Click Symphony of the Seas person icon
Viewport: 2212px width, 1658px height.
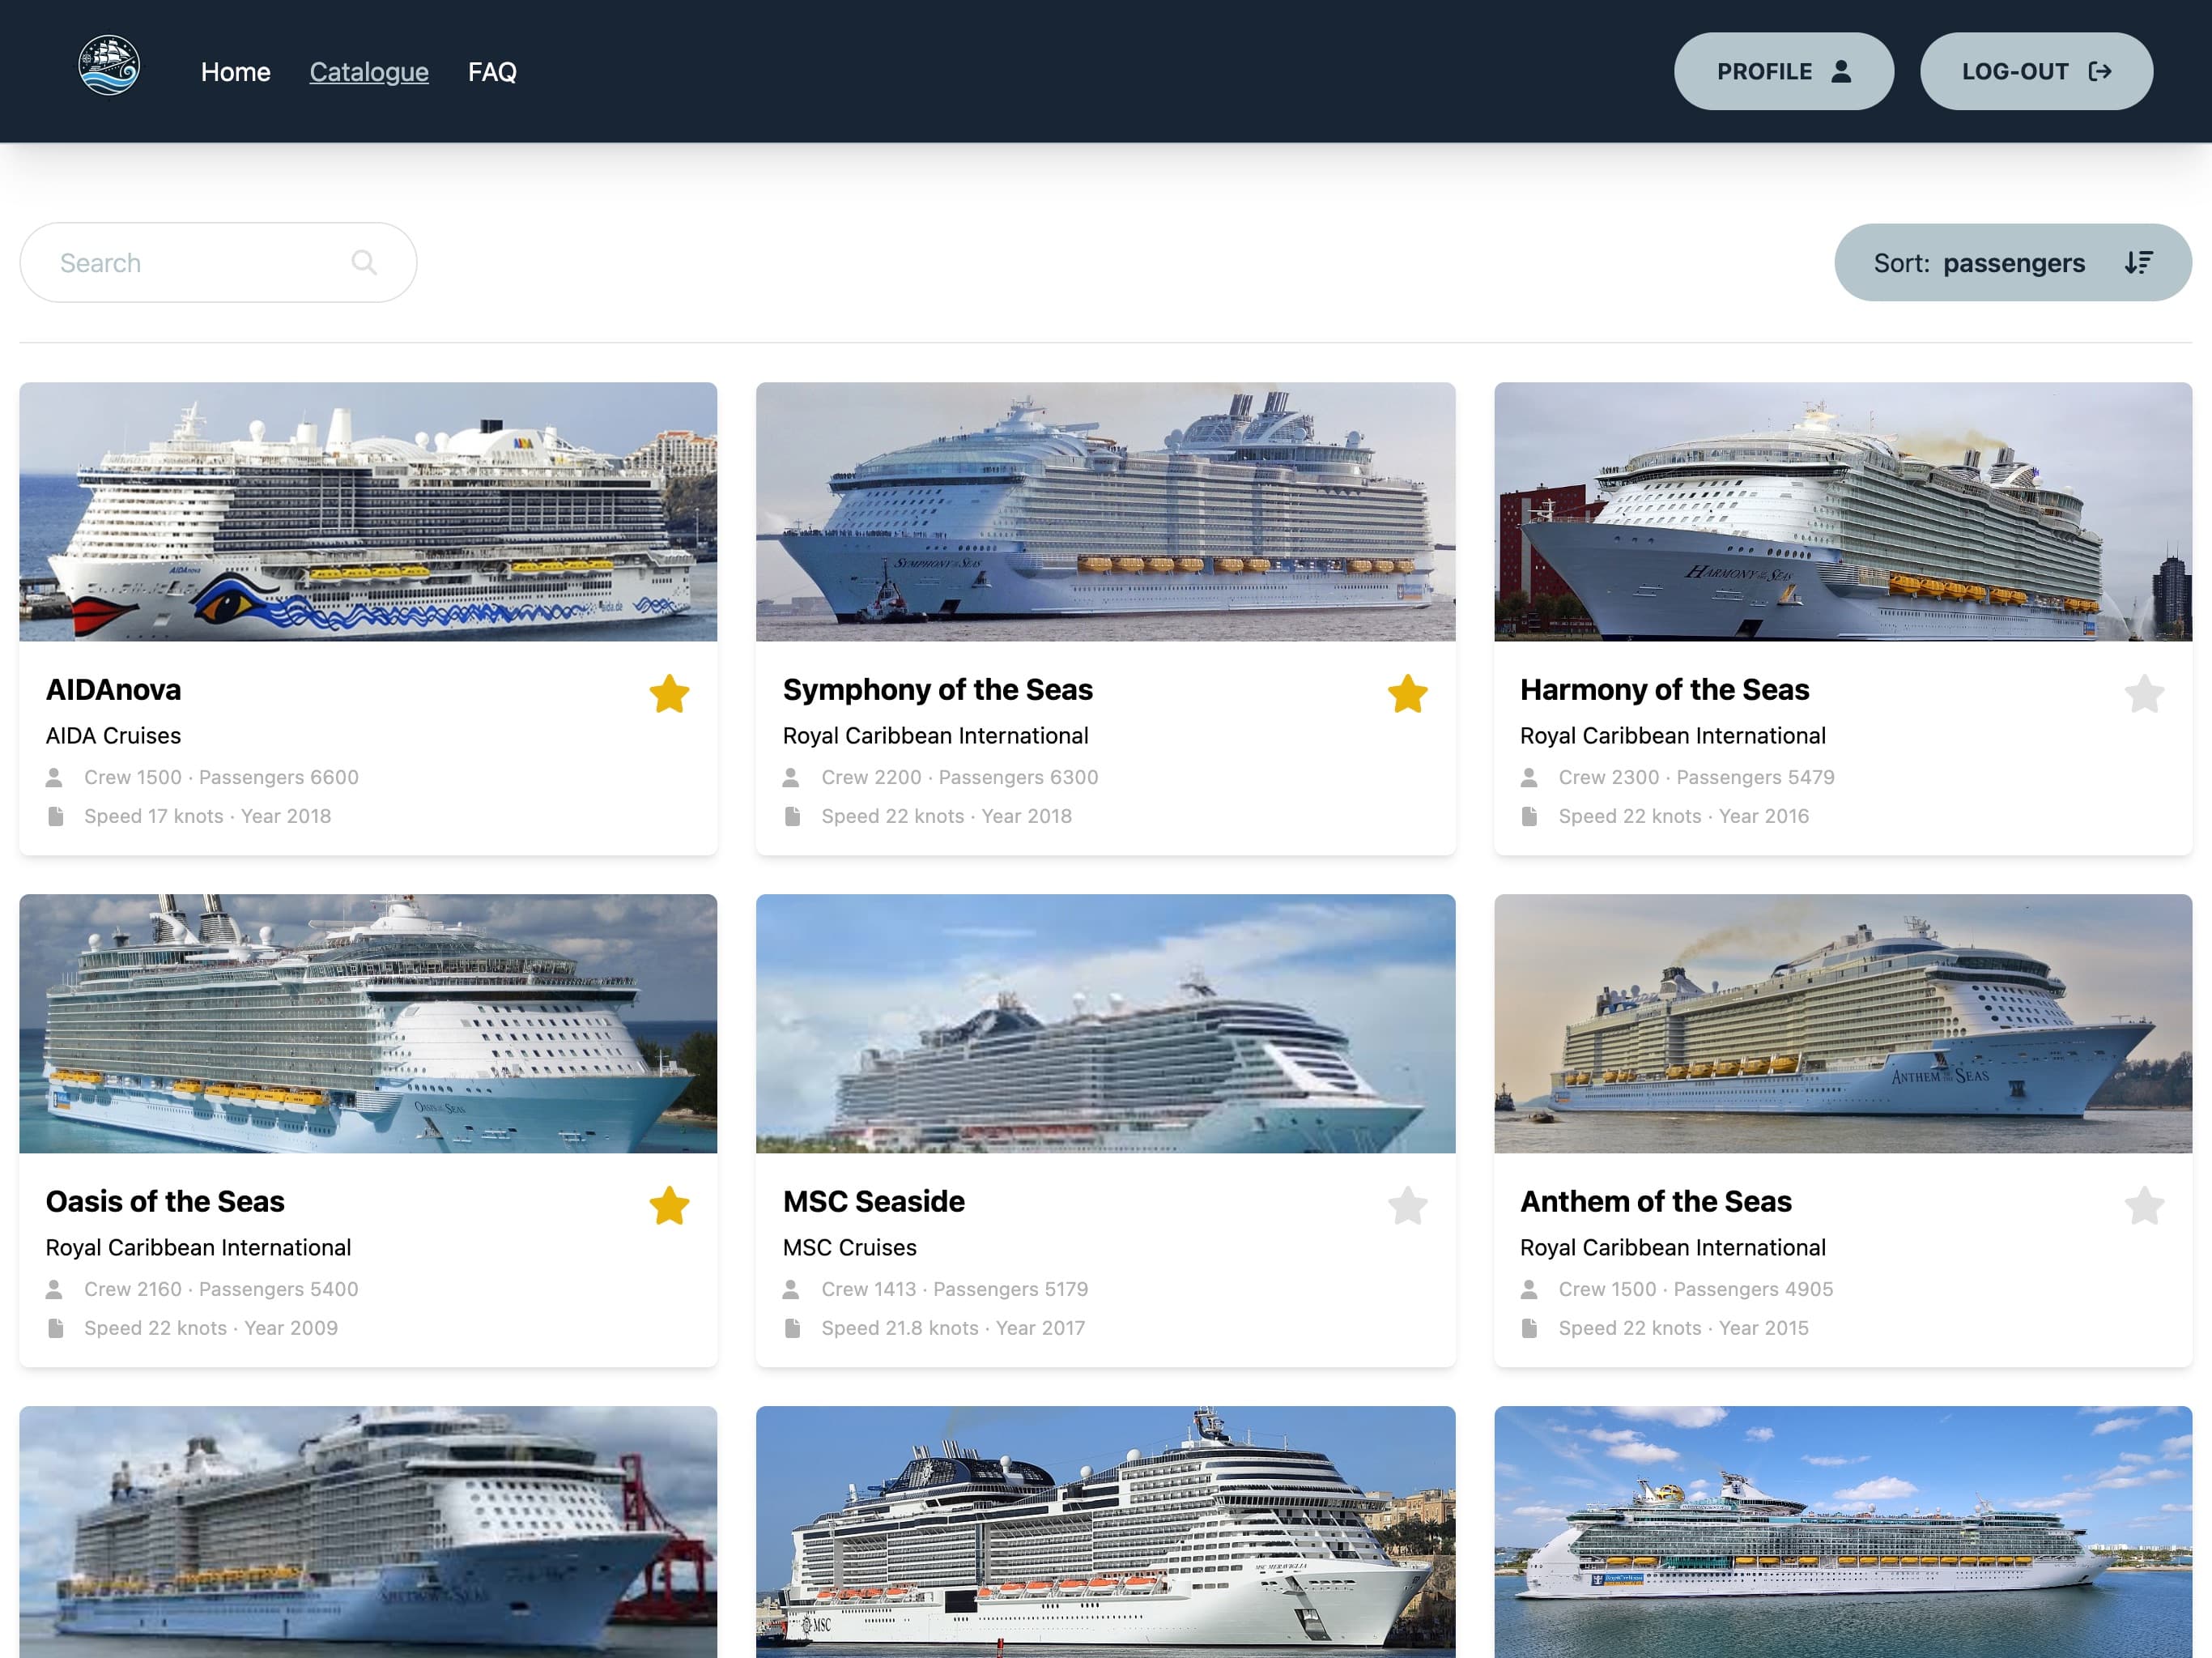tap(791, 778)
